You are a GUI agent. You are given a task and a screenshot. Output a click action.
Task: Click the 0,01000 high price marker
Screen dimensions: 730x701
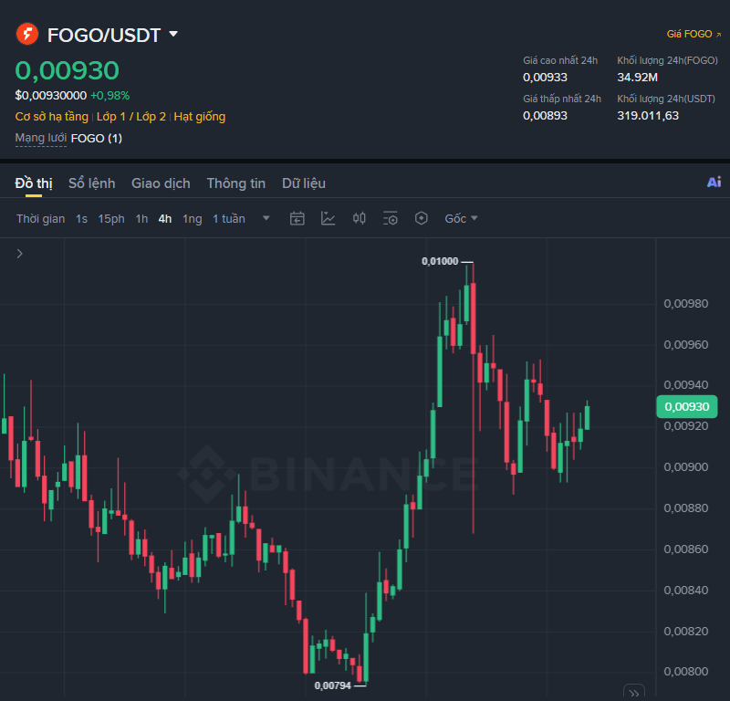pos(440,261)
